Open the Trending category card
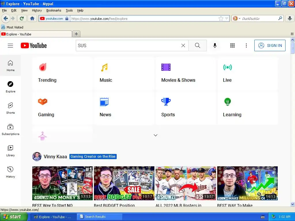Image resolution: width=295 pixels, height=221 pixels. coord(63,73)
